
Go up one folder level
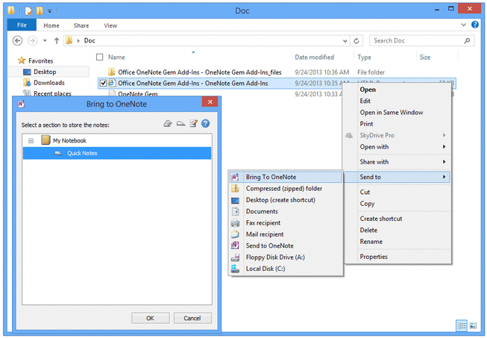[x=57, y=41]
